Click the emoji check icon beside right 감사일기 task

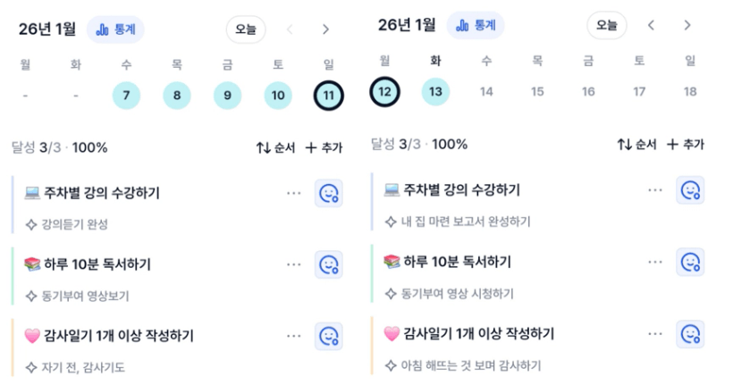(690, 333)
